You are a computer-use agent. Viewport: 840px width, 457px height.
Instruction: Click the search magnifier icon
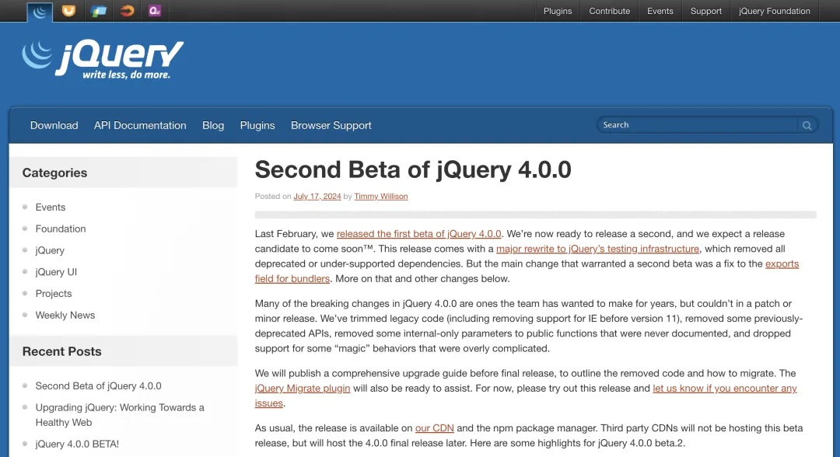(x=807, y=125)
